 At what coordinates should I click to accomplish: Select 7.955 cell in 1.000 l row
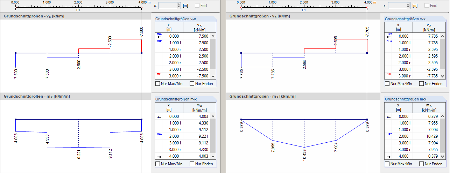pos(426,123)
